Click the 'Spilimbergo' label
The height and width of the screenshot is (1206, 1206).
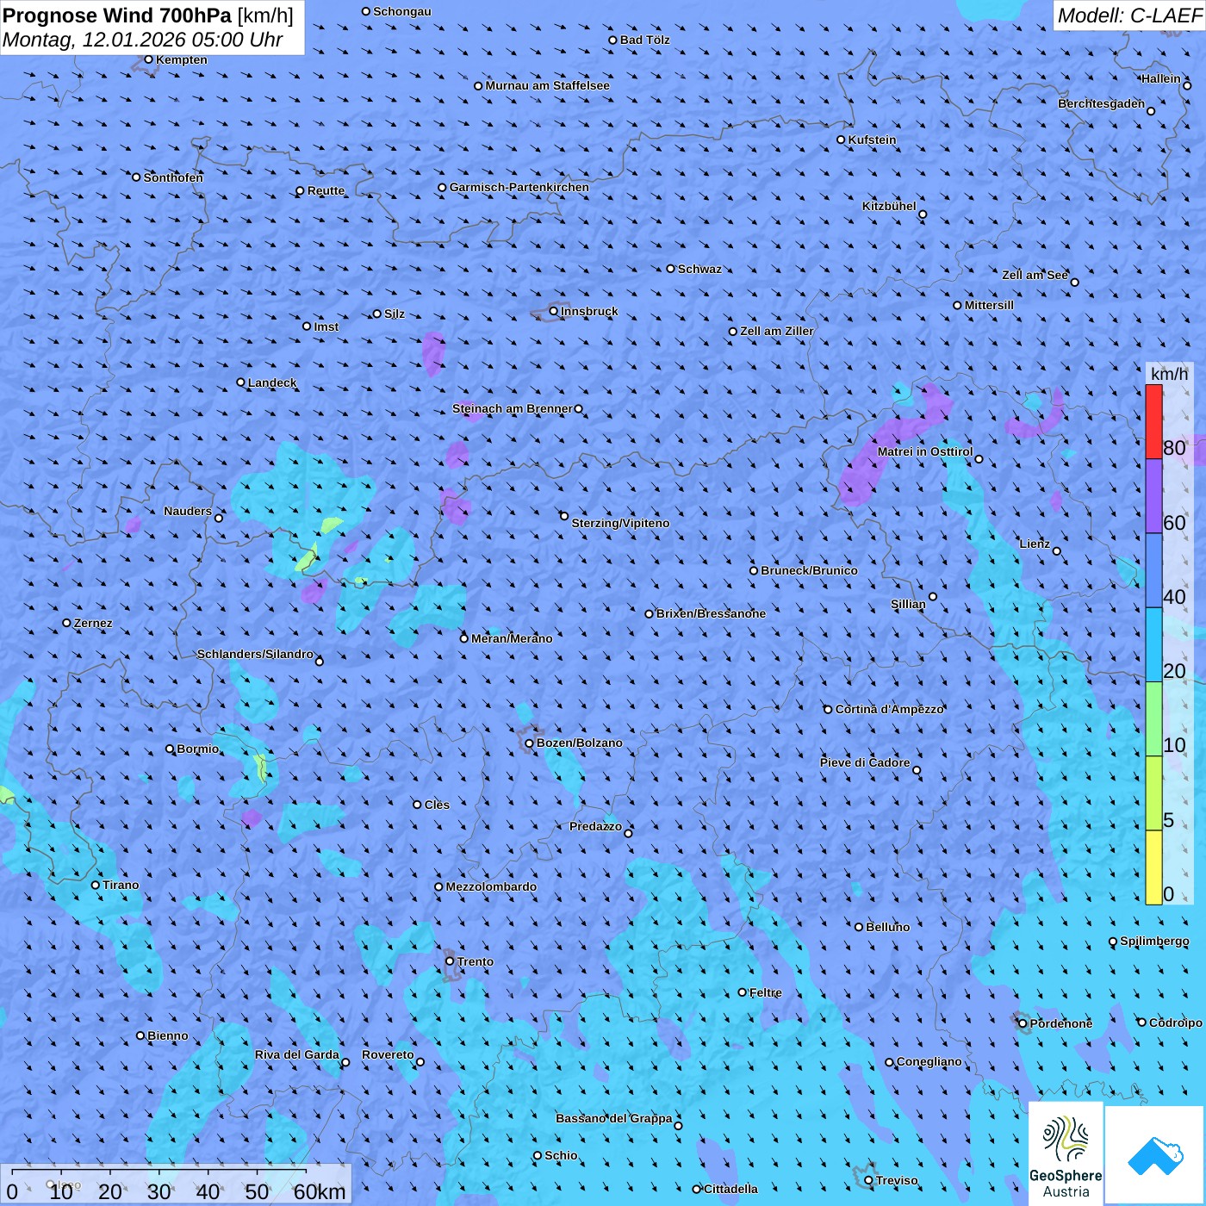tap(1154, 941)
